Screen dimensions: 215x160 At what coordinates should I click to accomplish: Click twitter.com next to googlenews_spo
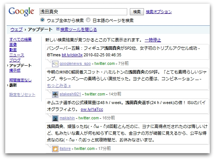[105, 63]
